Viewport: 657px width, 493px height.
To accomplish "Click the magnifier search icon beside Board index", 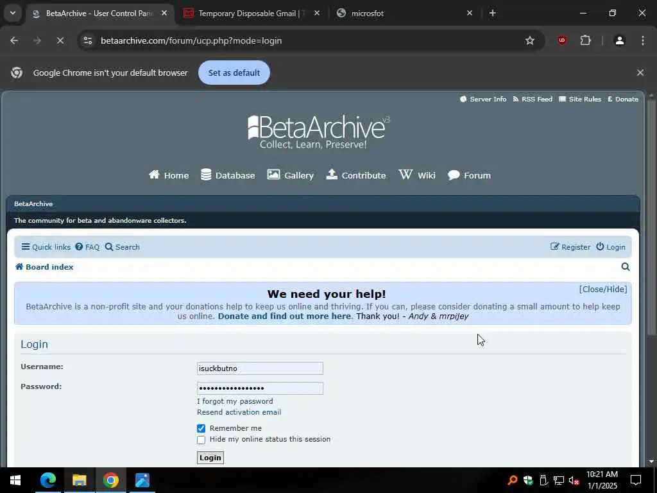I will 626,267.
